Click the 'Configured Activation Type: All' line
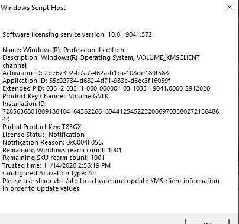 click(x=49, y=173)
